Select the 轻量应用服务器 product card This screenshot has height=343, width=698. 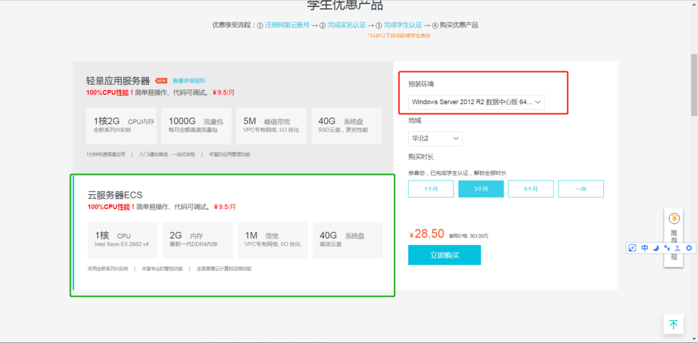coord(234,117)
